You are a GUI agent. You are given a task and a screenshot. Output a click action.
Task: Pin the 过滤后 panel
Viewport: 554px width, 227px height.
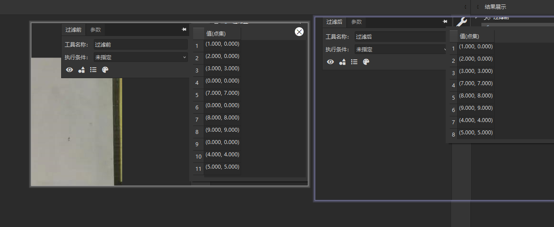click(445, 22)
